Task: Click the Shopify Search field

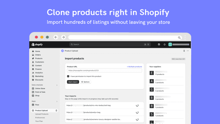Action: 110,44
